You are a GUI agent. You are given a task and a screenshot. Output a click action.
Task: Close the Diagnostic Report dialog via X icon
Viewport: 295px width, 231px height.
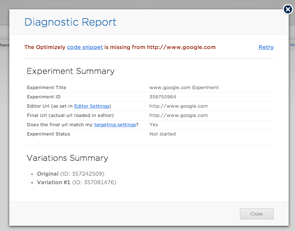(x=288, y=9)
